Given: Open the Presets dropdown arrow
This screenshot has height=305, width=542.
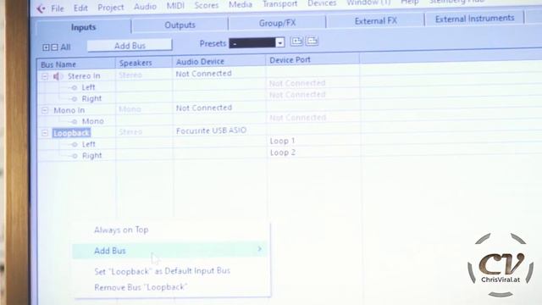Looking at the screenshot, I should [280, 42].
